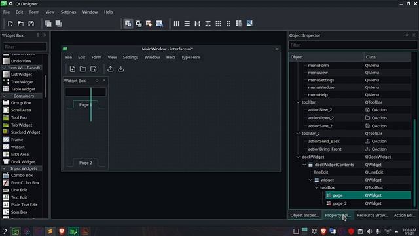Click the upload arrow icon in MainWindow form

point(111,69)
